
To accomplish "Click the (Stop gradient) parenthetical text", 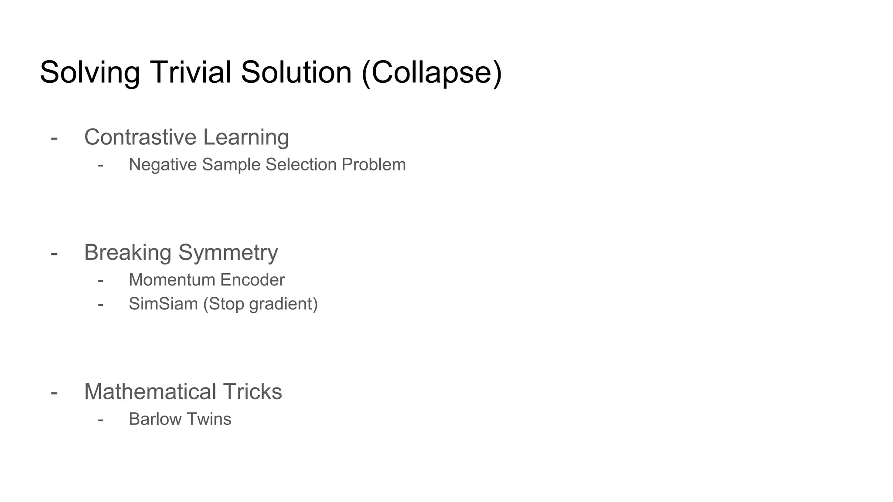I will click(260, 304).
